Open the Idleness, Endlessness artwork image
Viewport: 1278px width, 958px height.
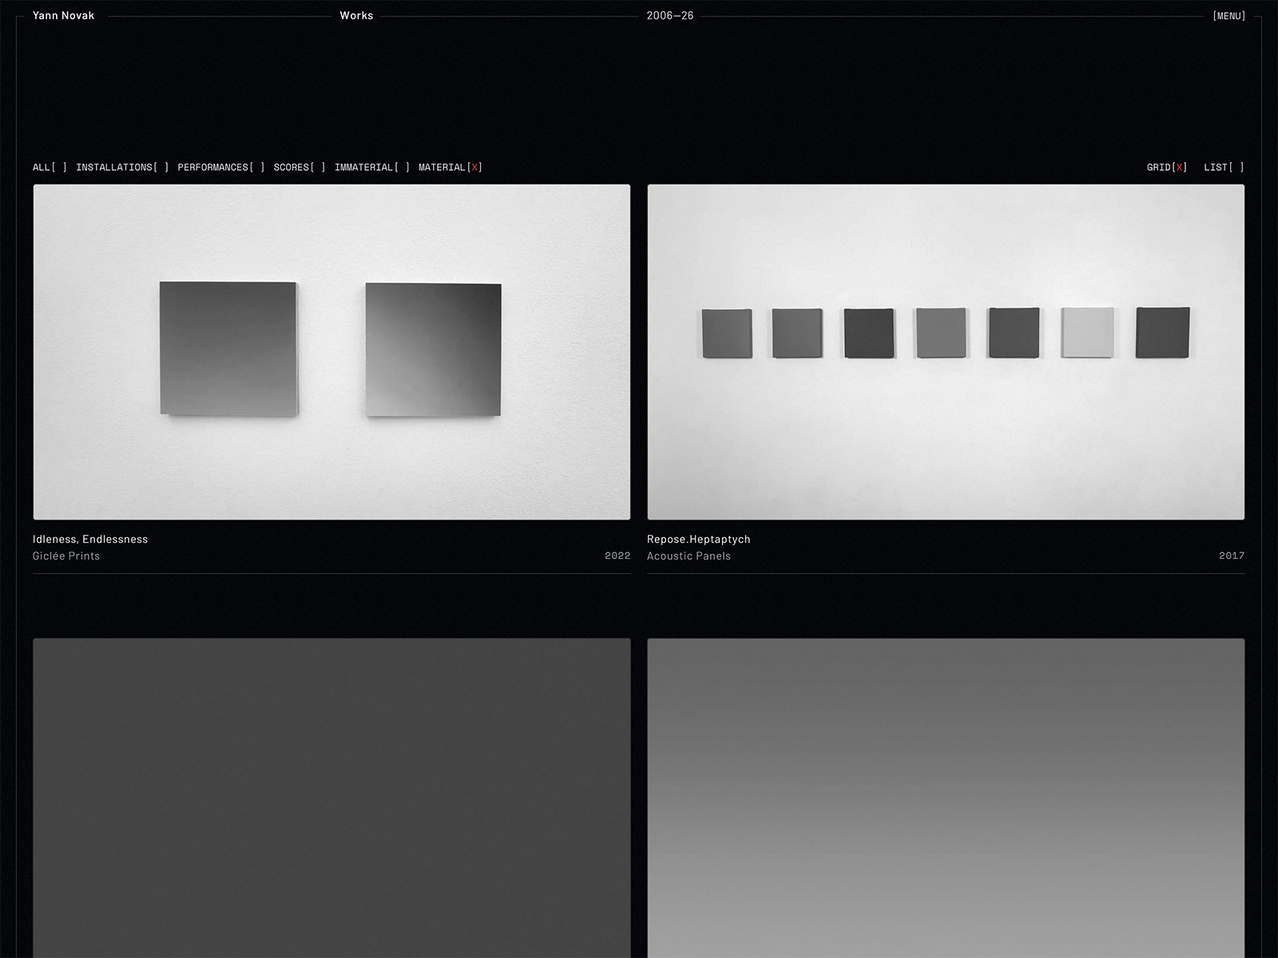click(x=331, y=352)
